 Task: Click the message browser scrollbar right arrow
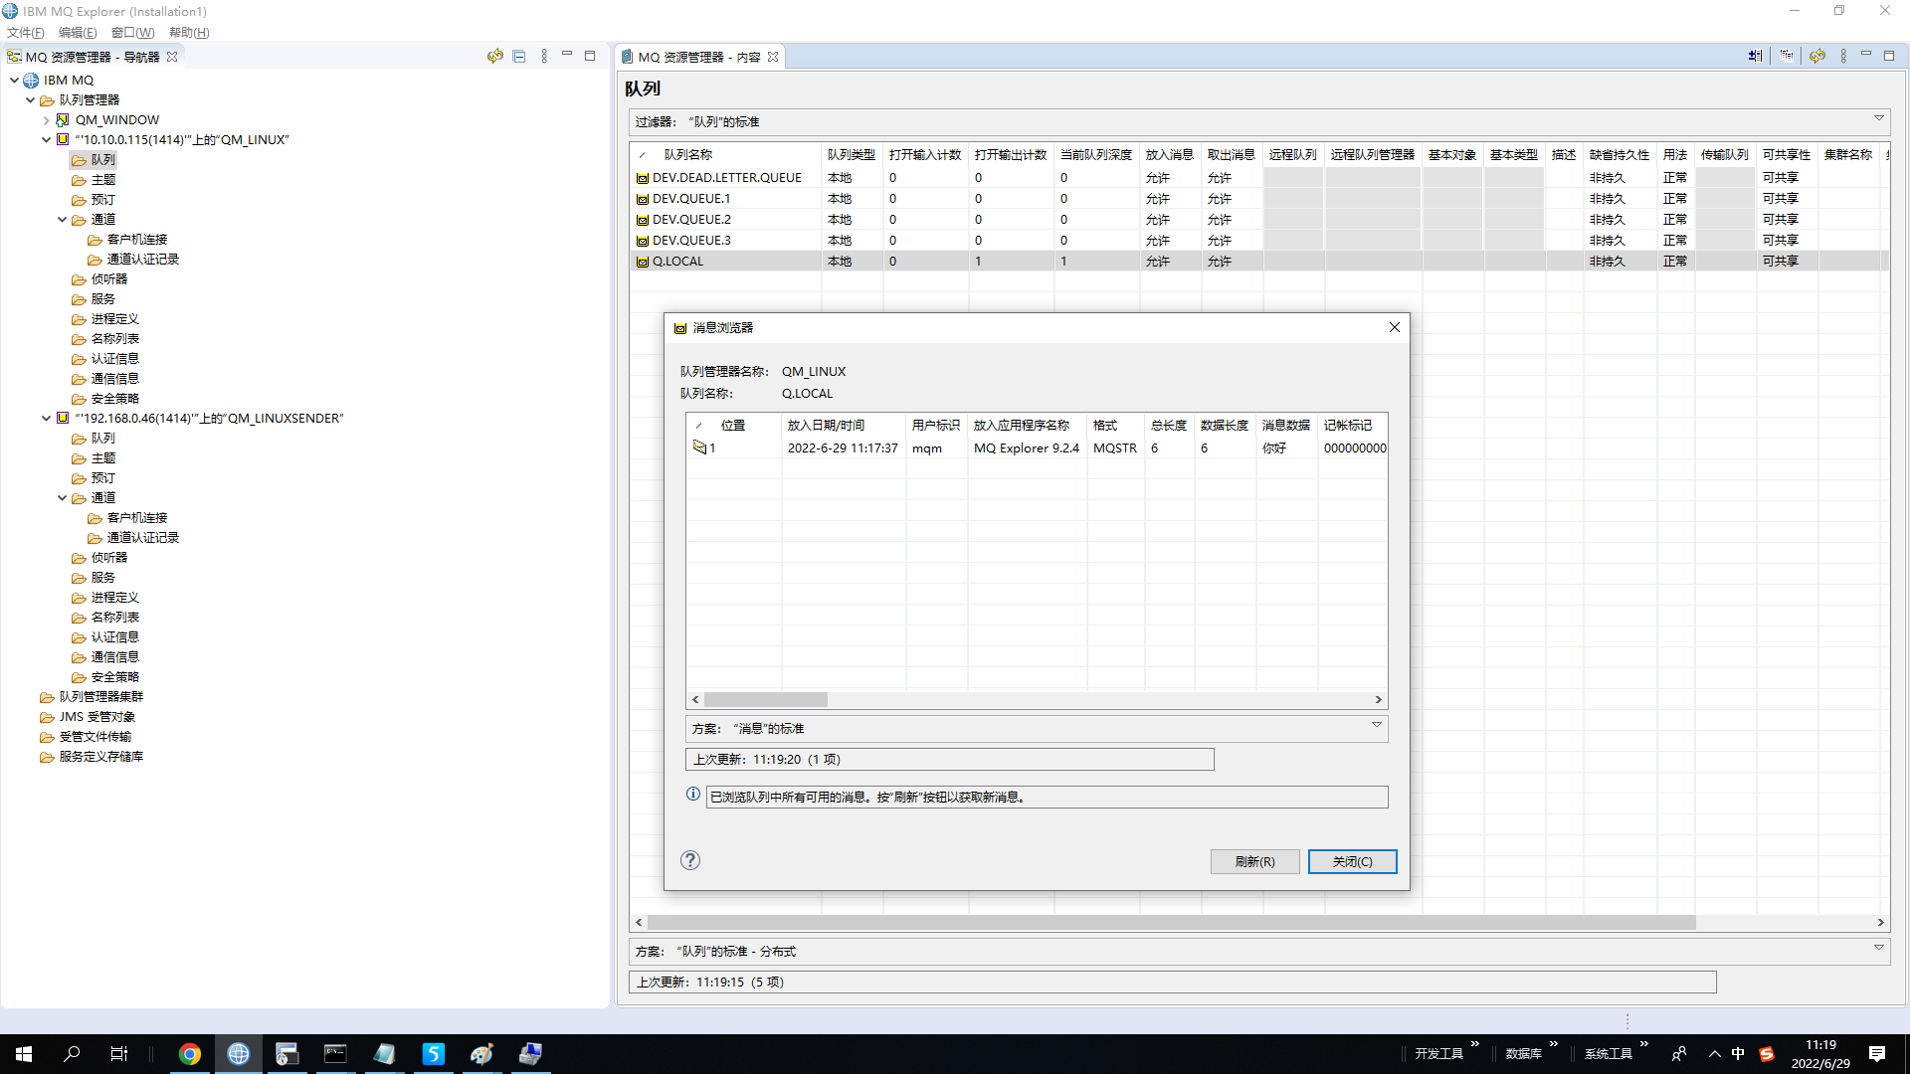click(1379, 700)
